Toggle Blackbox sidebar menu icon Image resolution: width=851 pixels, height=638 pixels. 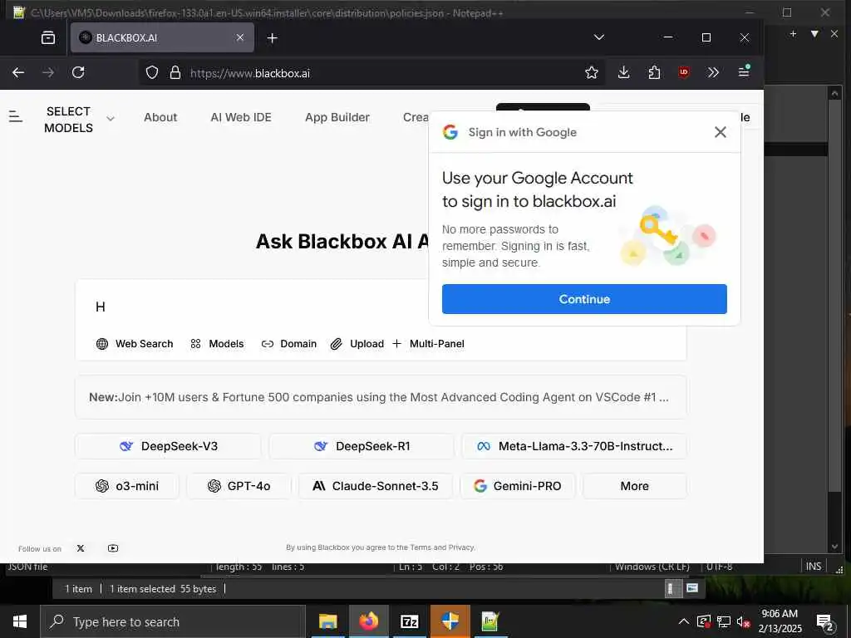(16, 116)
